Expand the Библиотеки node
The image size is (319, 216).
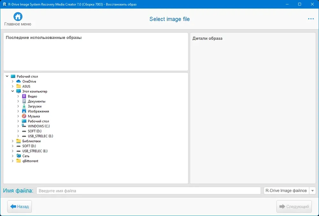pyautogui.click(x=13, y=141)
